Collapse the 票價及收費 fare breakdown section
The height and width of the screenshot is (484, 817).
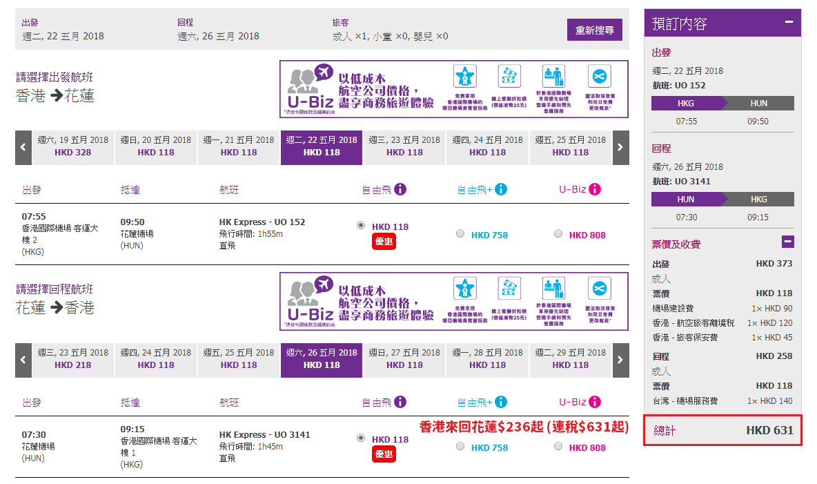click(788, 242)
